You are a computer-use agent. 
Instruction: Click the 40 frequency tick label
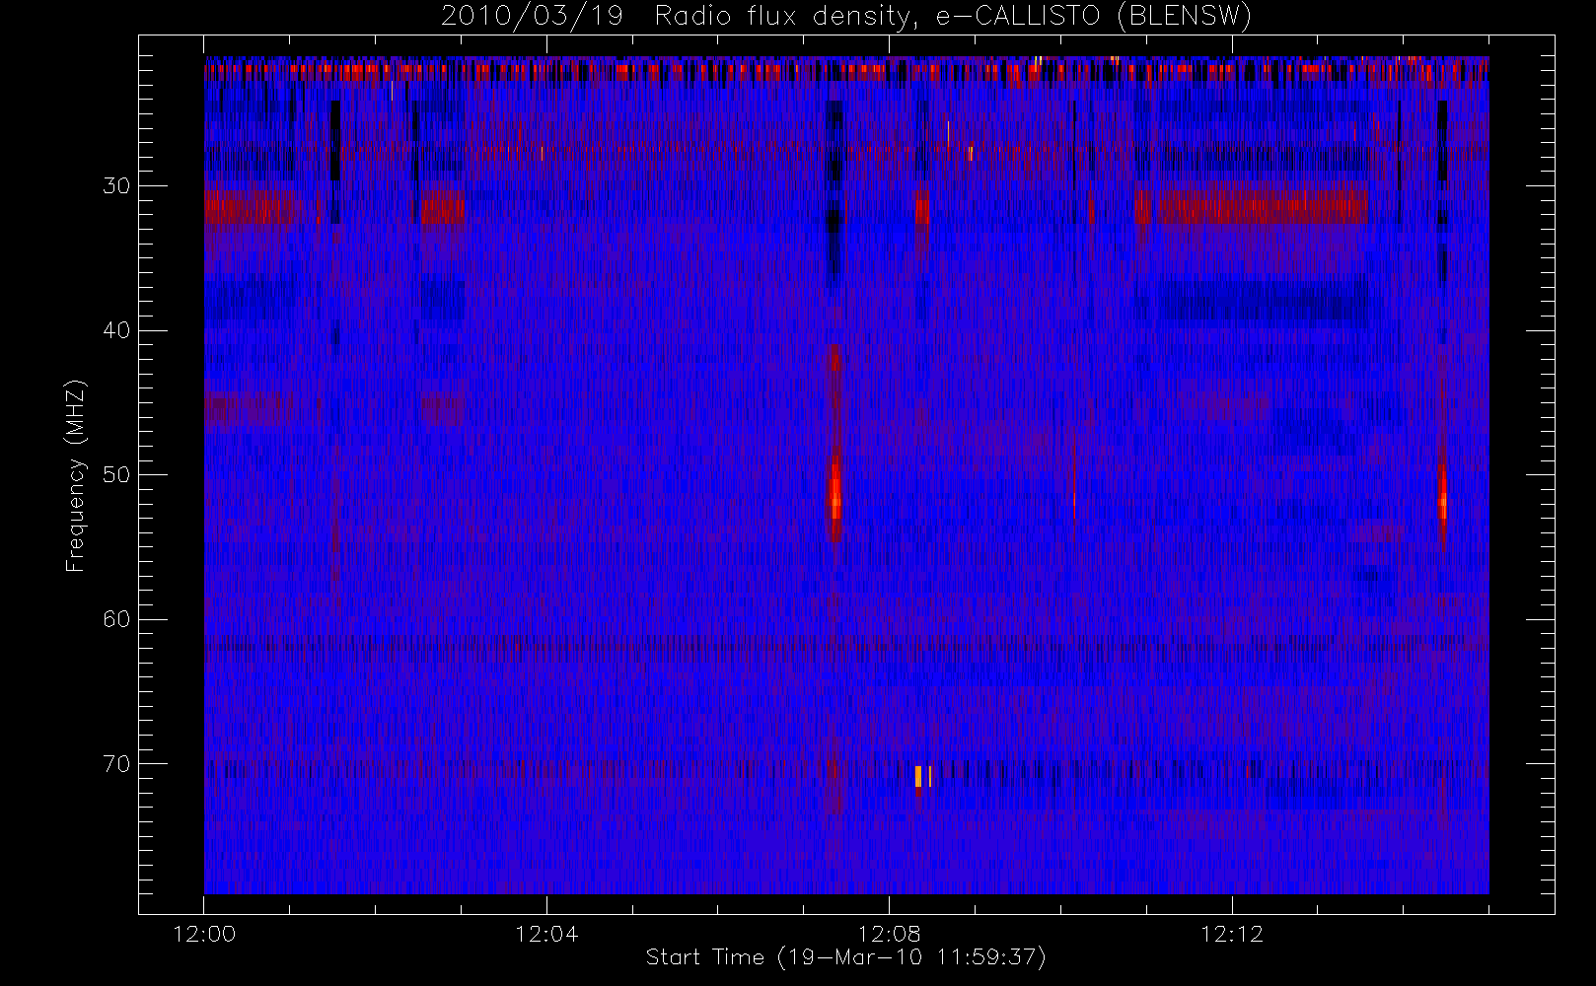coord(115,330)
